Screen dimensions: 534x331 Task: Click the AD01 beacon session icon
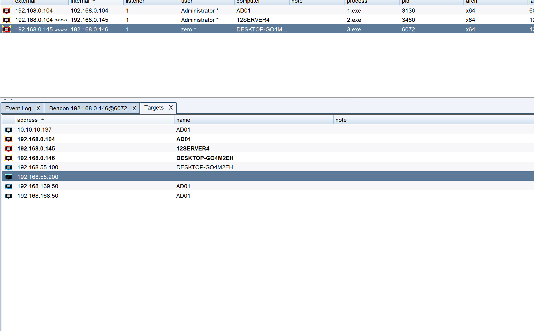tap(7, 11)
